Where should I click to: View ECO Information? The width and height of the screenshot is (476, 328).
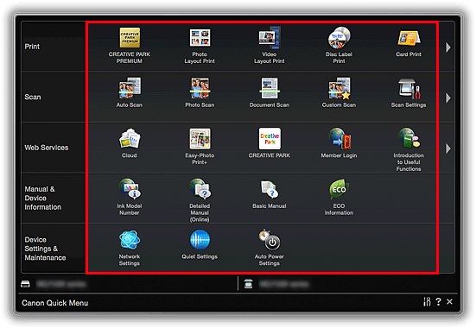coord(339,197)
